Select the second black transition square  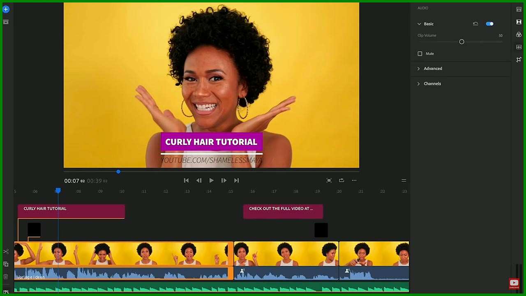pyautogui.click(x=321, y=230)
